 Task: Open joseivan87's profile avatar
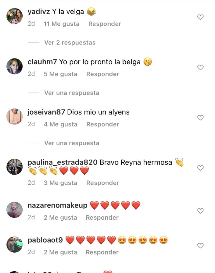pos(15,117)
